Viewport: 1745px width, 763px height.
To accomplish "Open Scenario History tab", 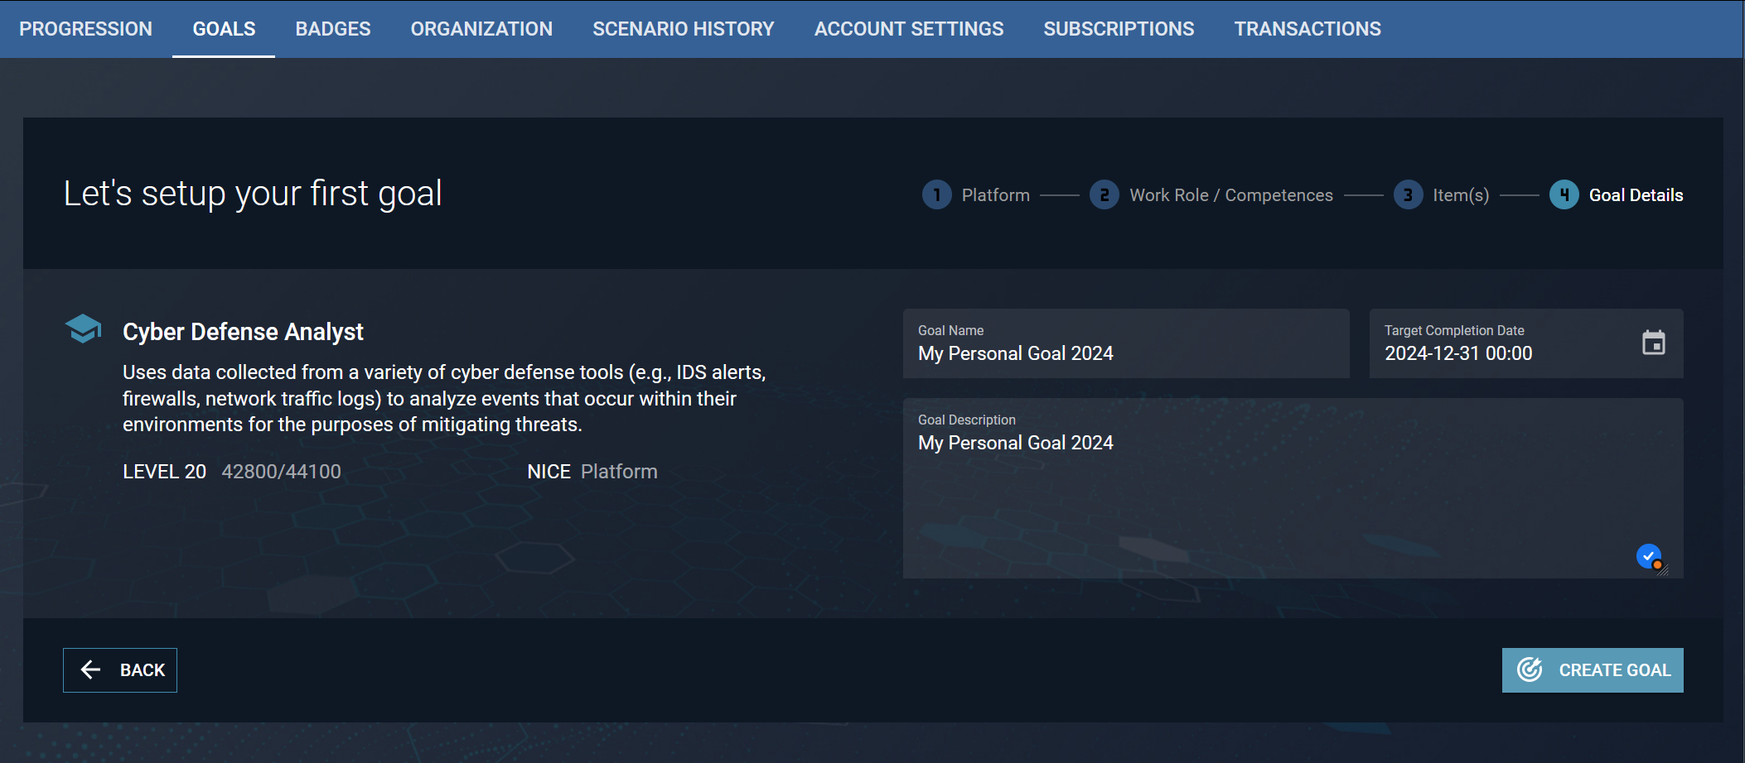I will pyautogui.click(x=683, y=29).
